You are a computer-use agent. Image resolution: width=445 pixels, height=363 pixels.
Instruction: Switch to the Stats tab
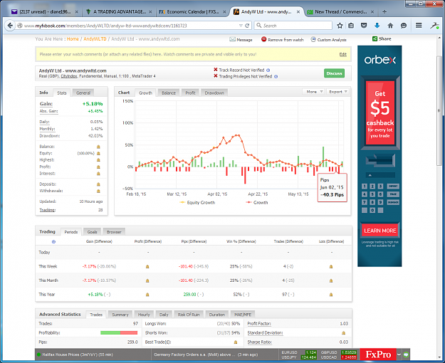61,93
